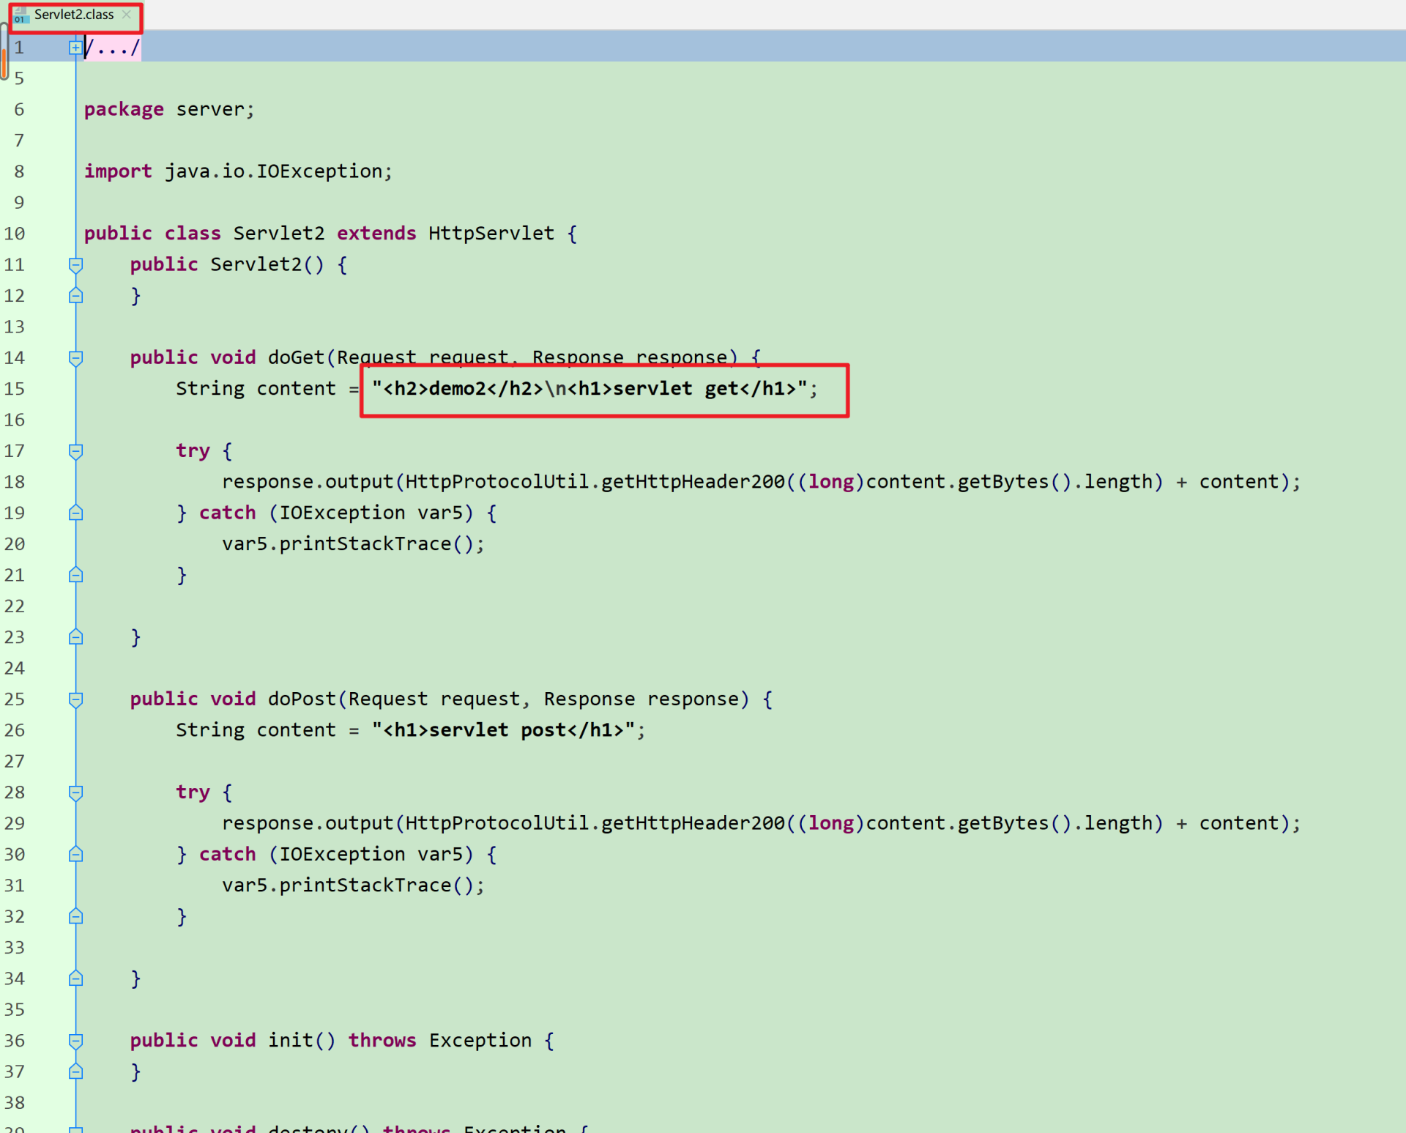Collapse the try block fold on line 17
Image resolution: width=1406 pixels, height=1133 pixels.
(75, 450)
